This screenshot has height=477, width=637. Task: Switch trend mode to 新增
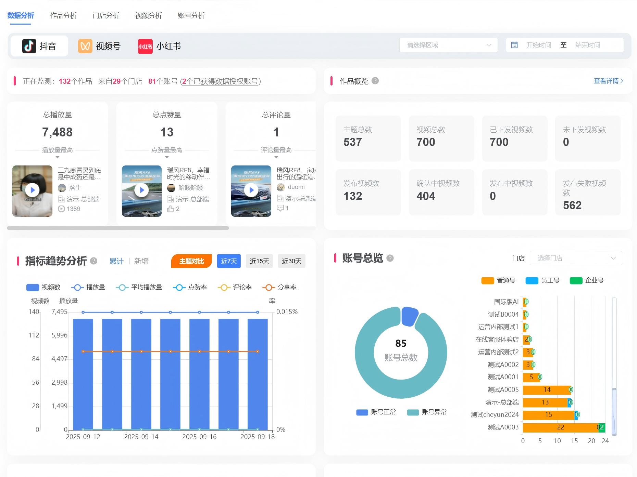[x=141, y=261]
